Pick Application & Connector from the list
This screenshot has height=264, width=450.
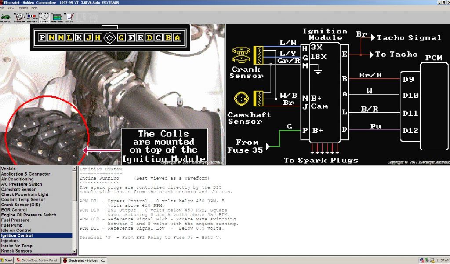[x=25, y=174]
